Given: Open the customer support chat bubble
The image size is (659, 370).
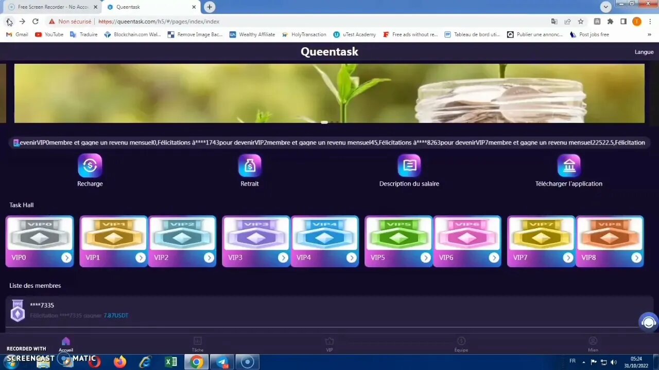Looking at the screenshot, I should (x=649, y=322).
